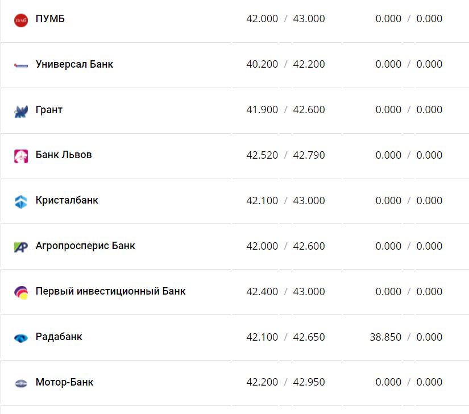
Task: Open Первый инвестиционный Банк link
Action: 110,291
